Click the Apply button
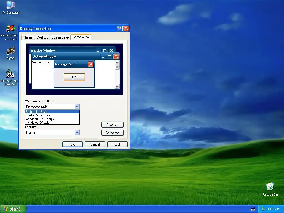This screenshot has width=284, height=213. click(x=117, y=144)
